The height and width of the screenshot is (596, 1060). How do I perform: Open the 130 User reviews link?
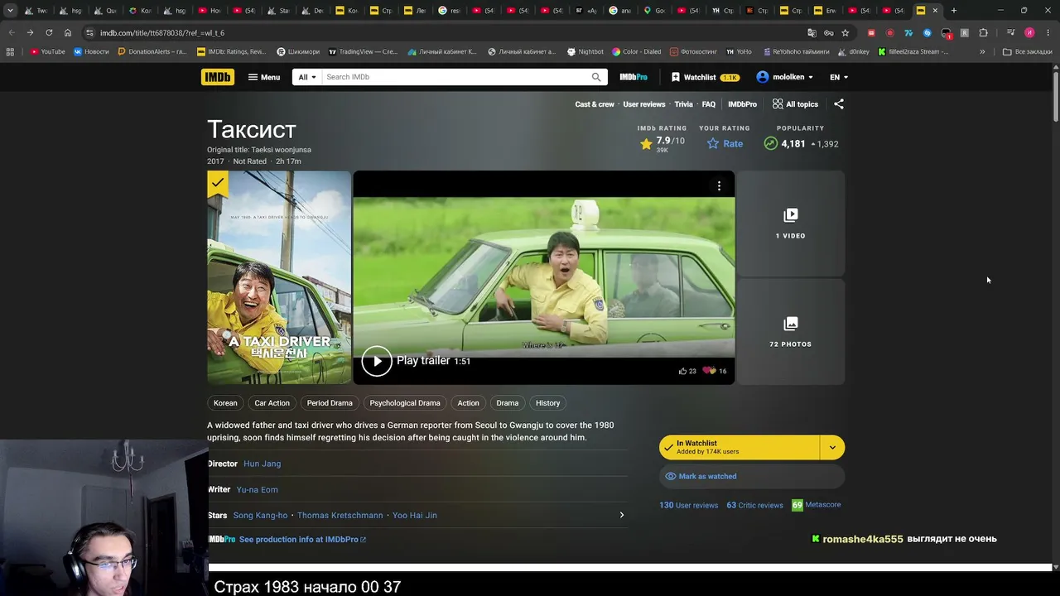click(x=689, y=505)
